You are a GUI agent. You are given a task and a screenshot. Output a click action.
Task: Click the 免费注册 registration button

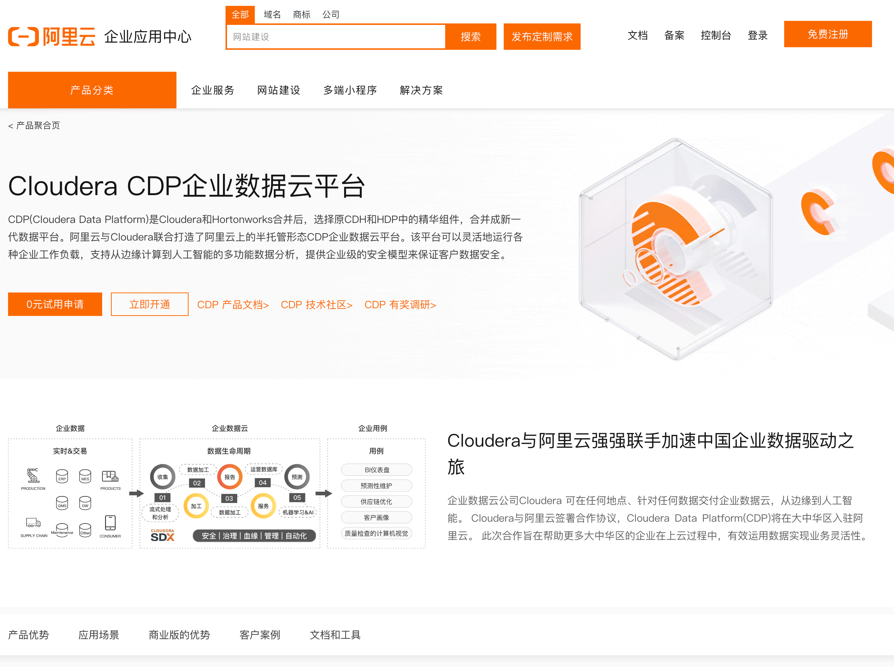[827, 34]
